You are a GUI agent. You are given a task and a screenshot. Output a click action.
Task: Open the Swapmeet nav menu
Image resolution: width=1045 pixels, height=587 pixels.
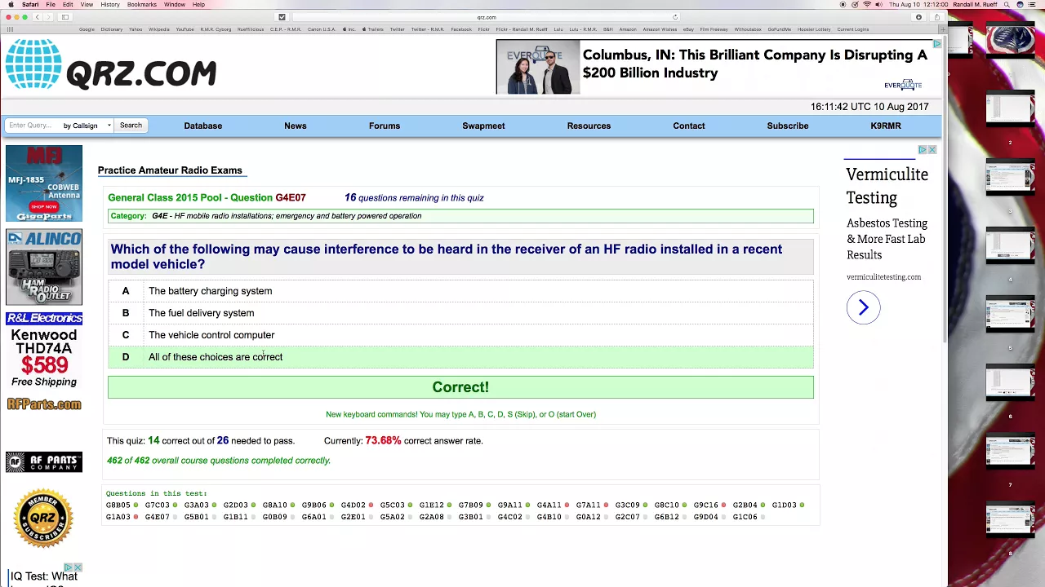(x=483, y=126)
